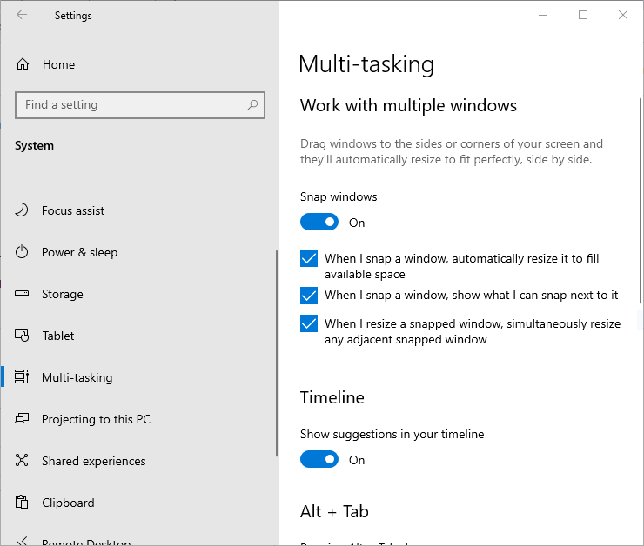Maximize the Settings window

point(583,15)
